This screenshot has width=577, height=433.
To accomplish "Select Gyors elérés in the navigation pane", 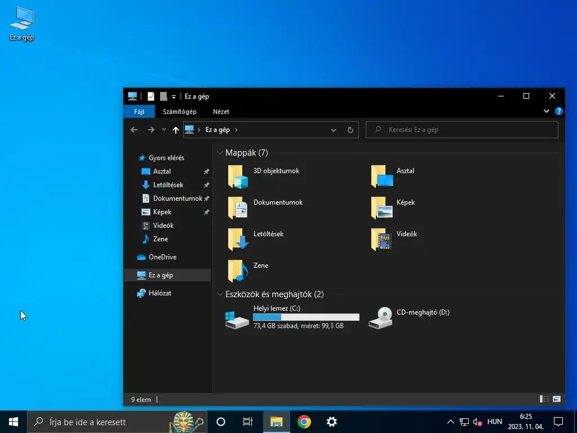I will (166, 158).
